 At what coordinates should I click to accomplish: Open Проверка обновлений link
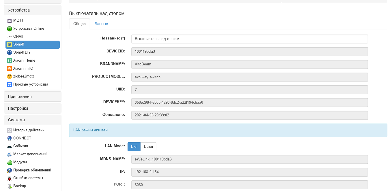[x=32, y=170]
